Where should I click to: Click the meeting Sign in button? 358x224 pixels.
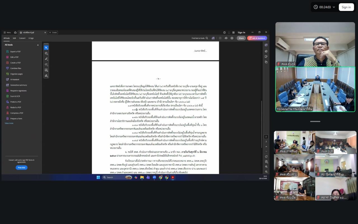pyautogui.click(x=346, y=7)
